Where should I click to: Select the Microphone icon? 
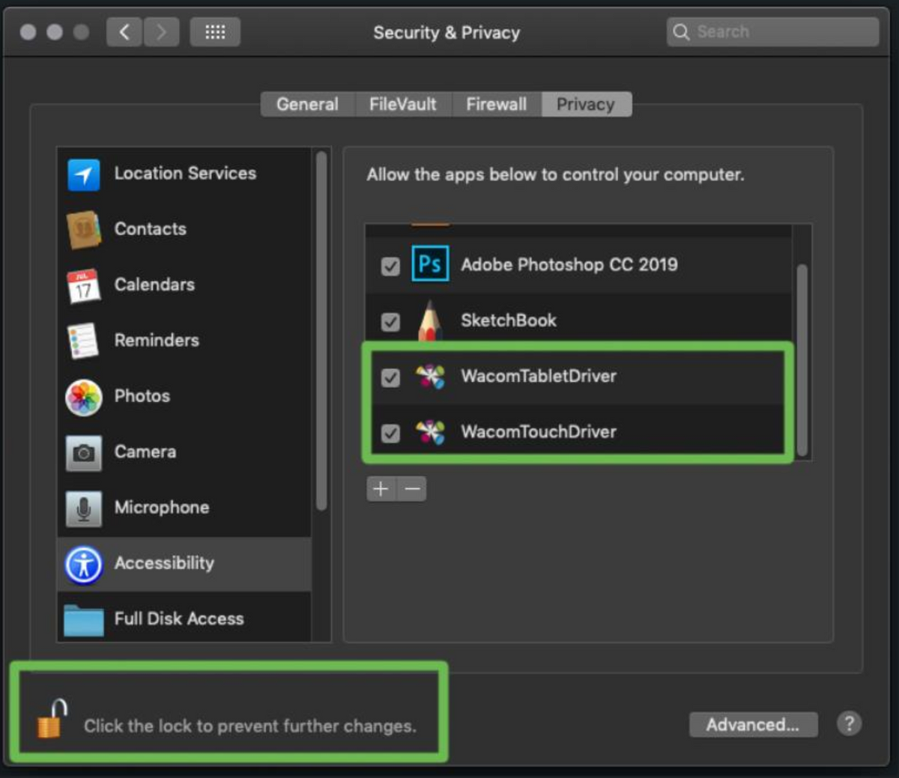[83, 508]
